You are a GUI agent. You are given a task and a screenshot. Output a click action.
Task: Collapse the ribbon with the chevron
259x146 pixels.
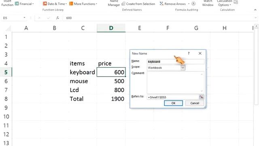pos(255,10)
